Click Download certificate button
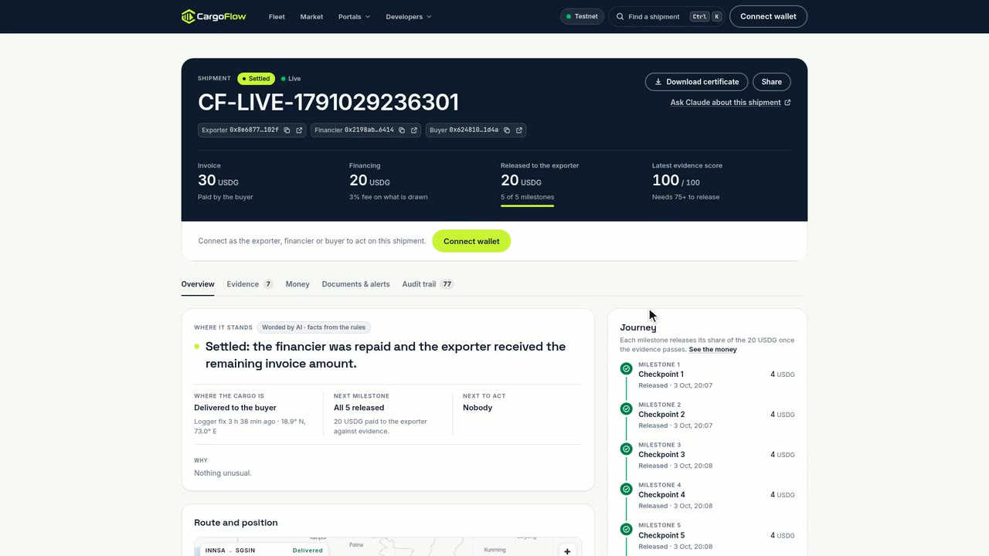This screenshot has width=989, height=556. point(696,82)
